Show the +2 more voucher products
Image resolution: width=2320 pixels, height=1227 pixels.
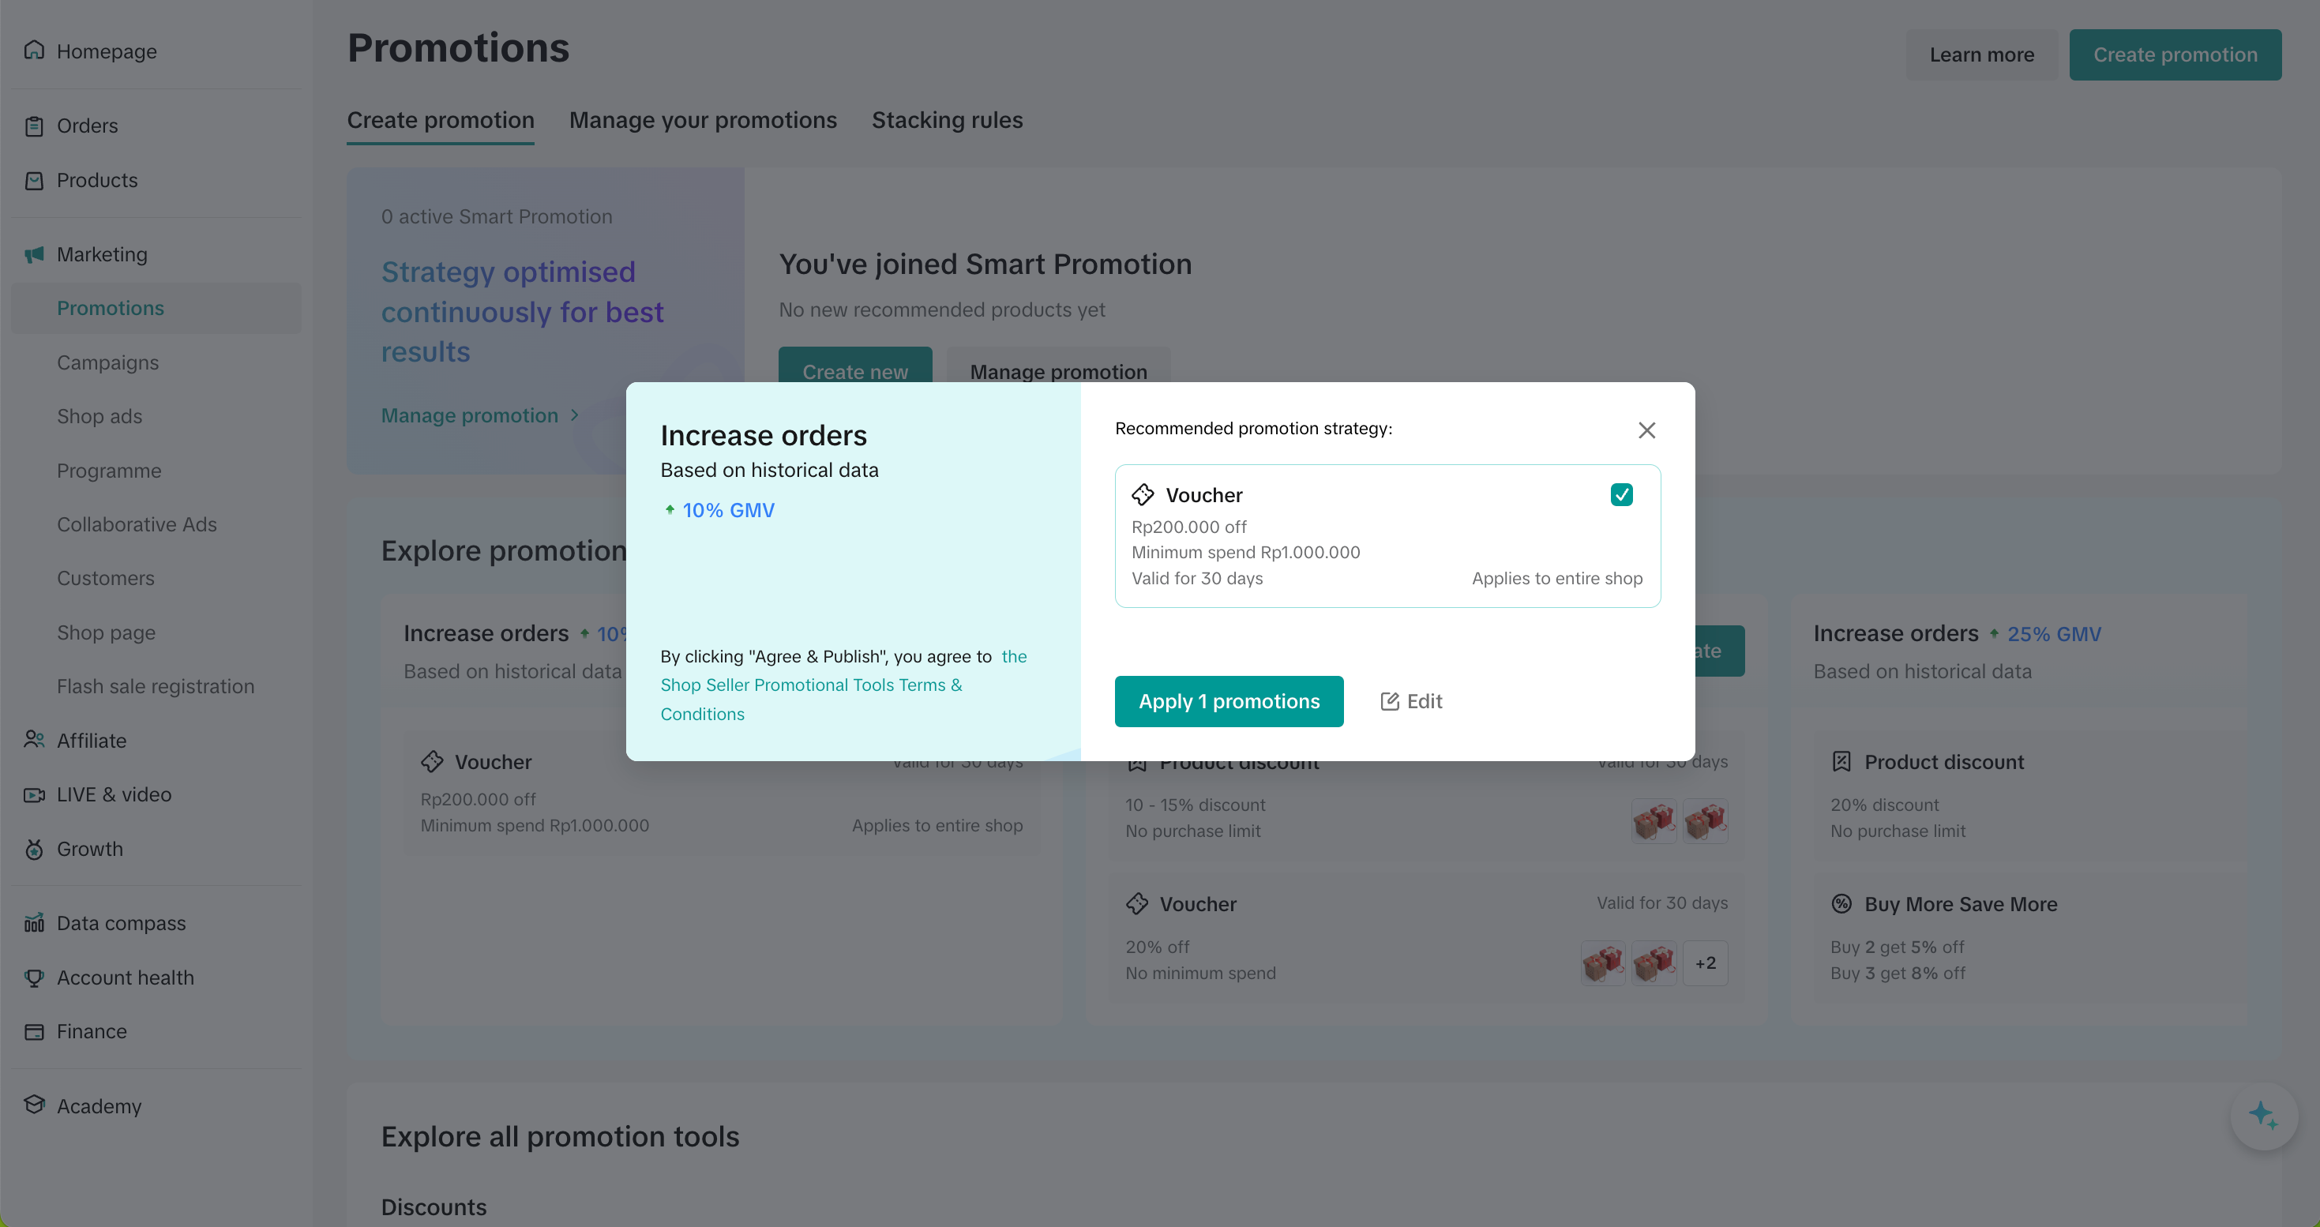(x=1705, y=962)
